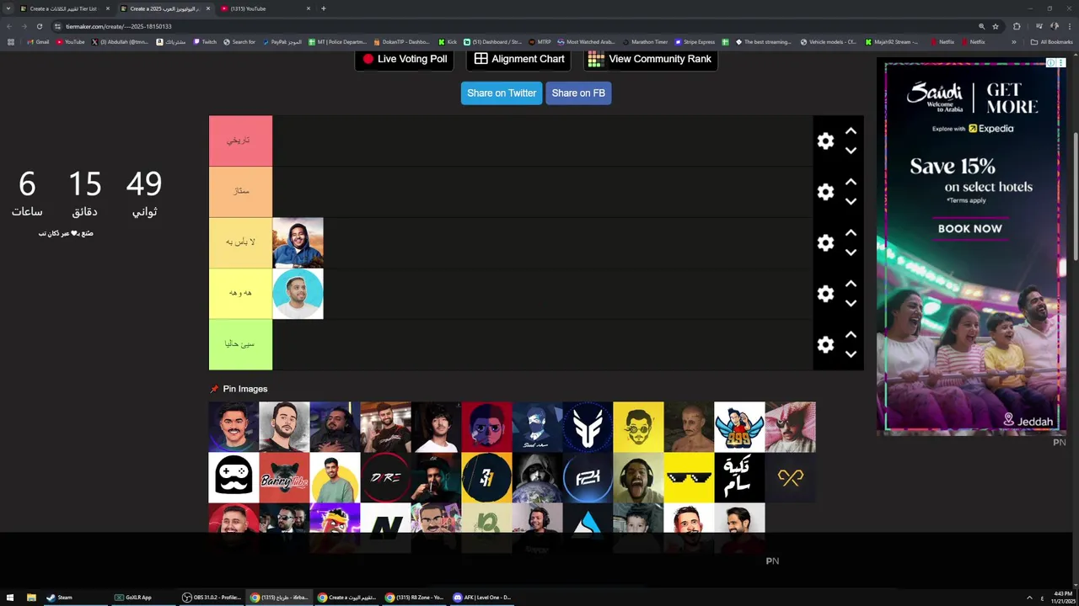1079x606 pixels.
Task: Share the tier list on Twitter
Action: pos(502,93)
